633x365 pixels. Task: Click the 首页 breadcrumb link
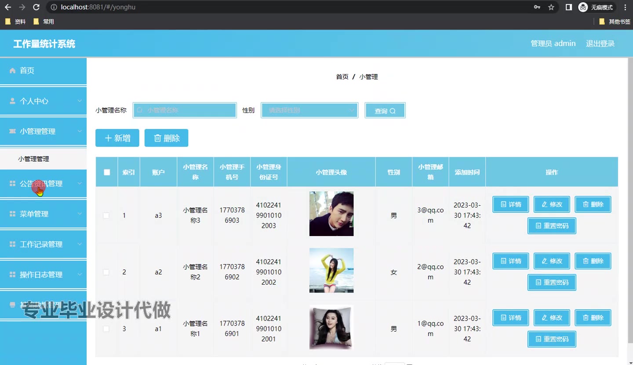pos(342,77)
